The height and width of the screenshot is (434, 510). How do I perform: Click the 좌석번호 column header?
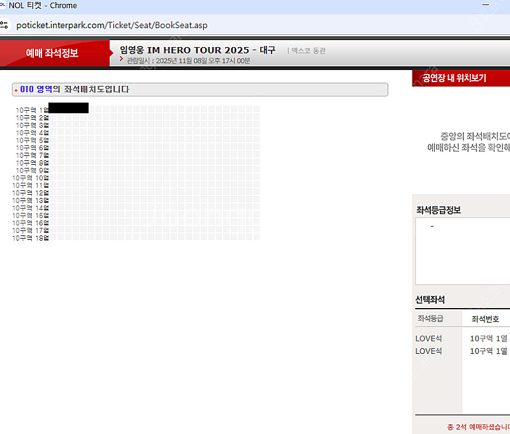coord(485,319)
